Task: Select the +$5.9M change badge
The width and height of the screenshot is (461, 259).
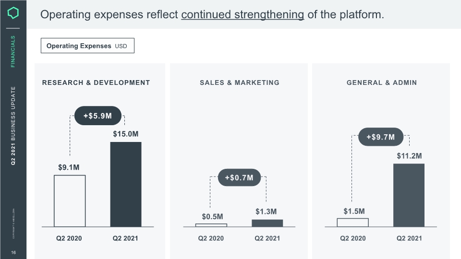Action: click(98, 116)
